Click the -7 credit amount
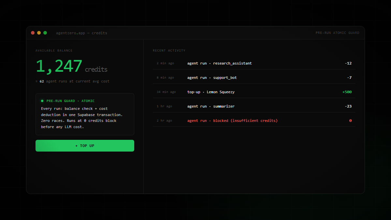The image size is (391, 220). pos(349,78)
